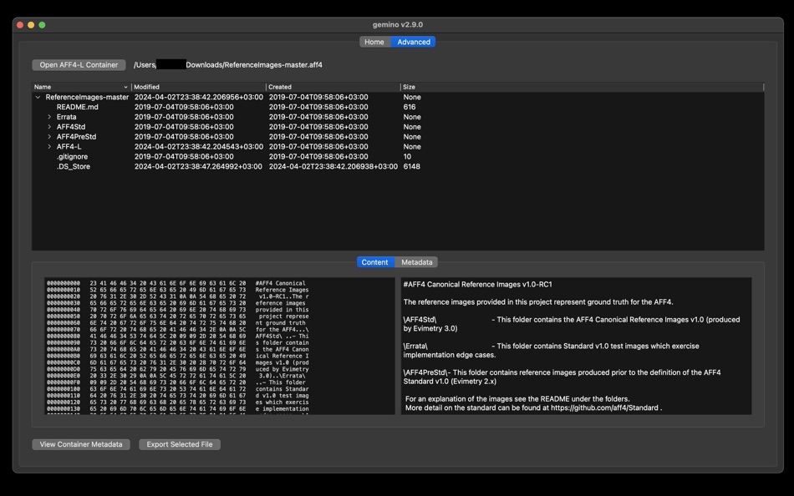Click hex offset 000000000 in hex view
This screenshot has width=794, height=496.
coord(64,283)
